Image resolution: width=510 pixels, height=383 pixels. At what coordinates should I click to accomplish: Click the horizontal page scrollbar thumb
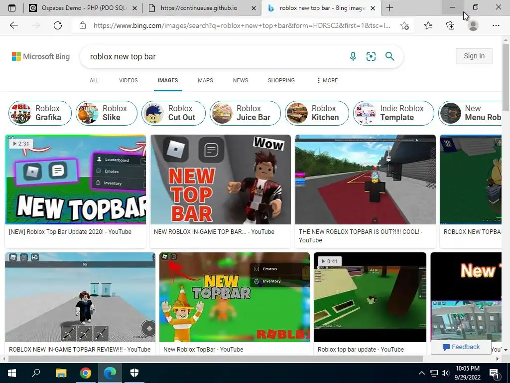pyautogui.click(x=215, y=359)
